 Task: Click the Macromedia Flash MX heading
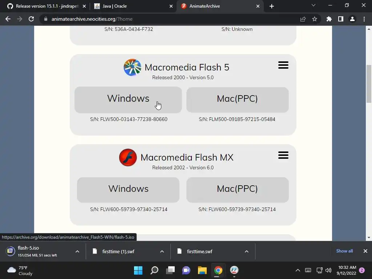tap(187, 158)
